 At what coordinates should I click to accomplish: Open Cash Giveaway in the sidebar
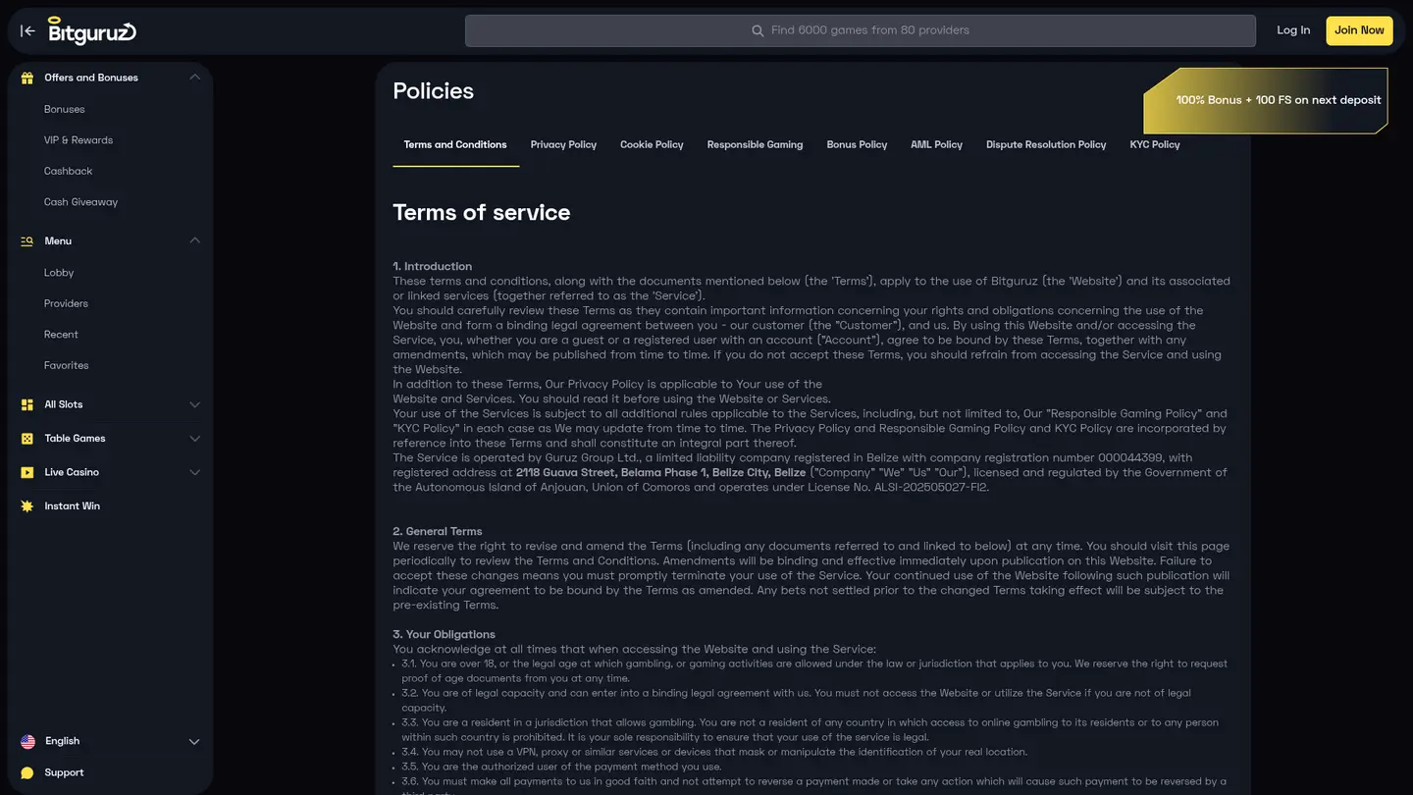pos(80,202)
